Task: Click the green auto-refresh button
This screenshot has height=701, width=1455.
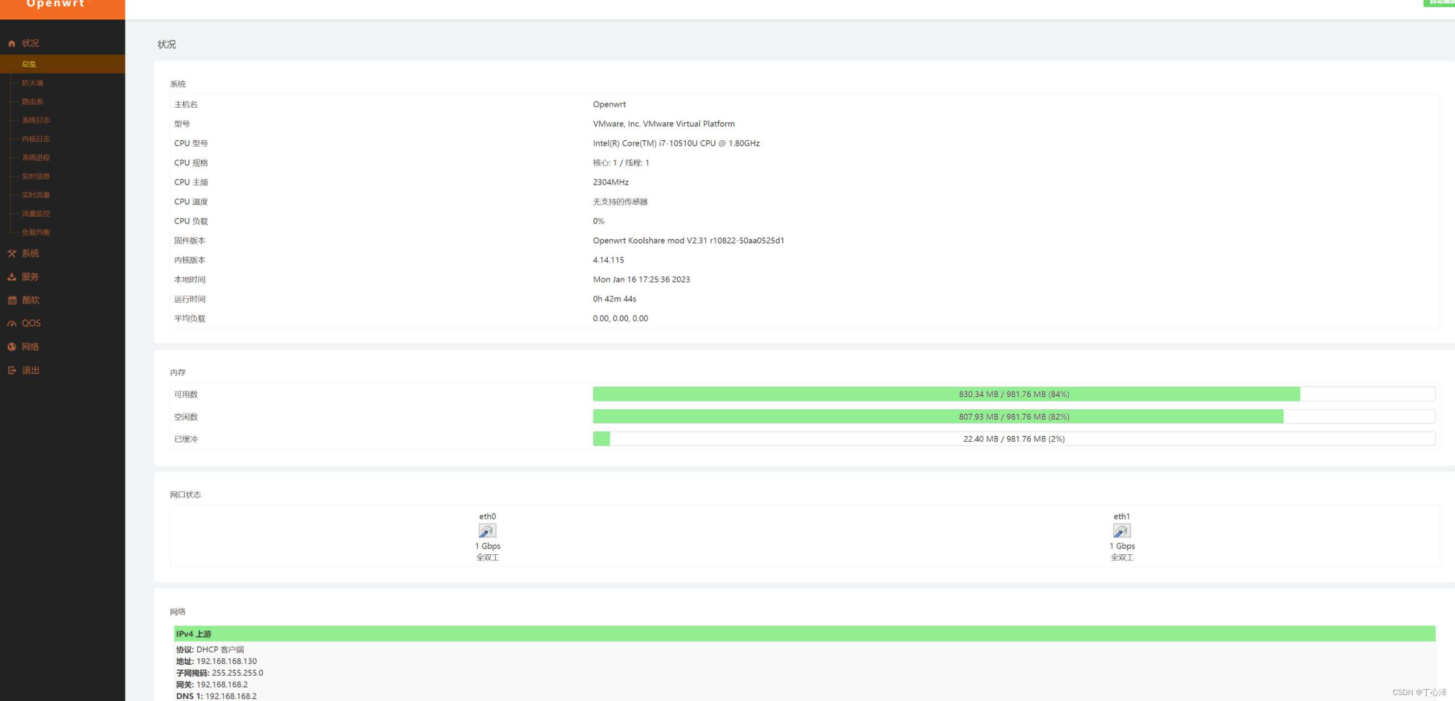Action: coord(1441,2)
